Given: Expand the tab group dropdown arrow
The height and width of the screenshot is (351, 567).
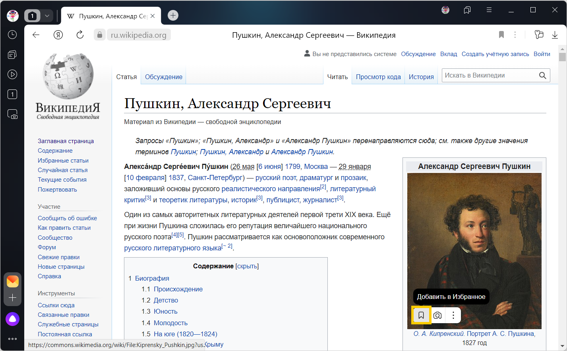Looking at the screenshot, I should coord(47,16).
